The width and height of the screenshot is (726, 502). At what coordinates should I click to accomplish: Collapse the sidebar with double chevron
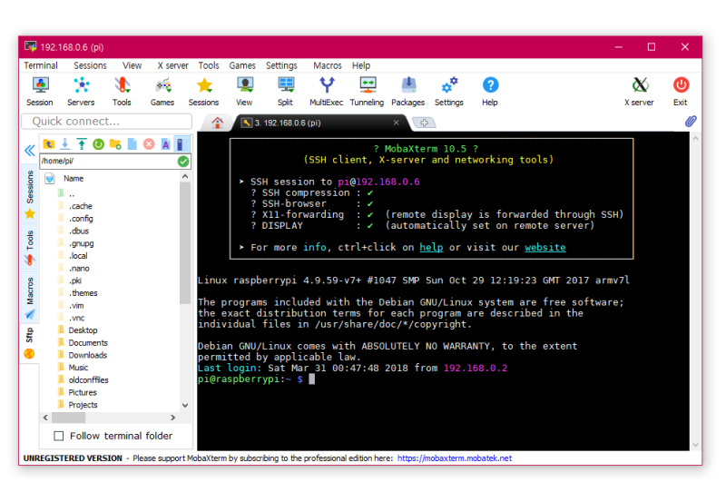tap(30, 151)
